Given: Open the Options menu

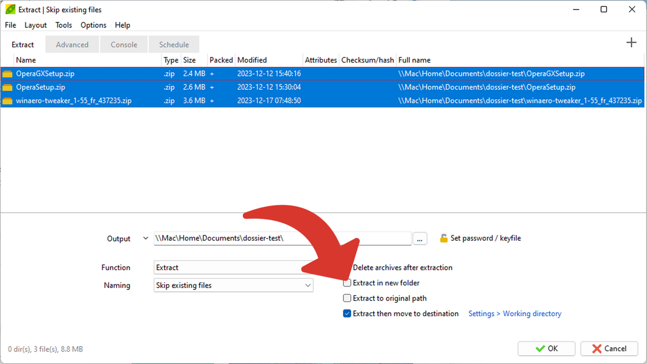Looking at the screenshot, I should [94, 25].
